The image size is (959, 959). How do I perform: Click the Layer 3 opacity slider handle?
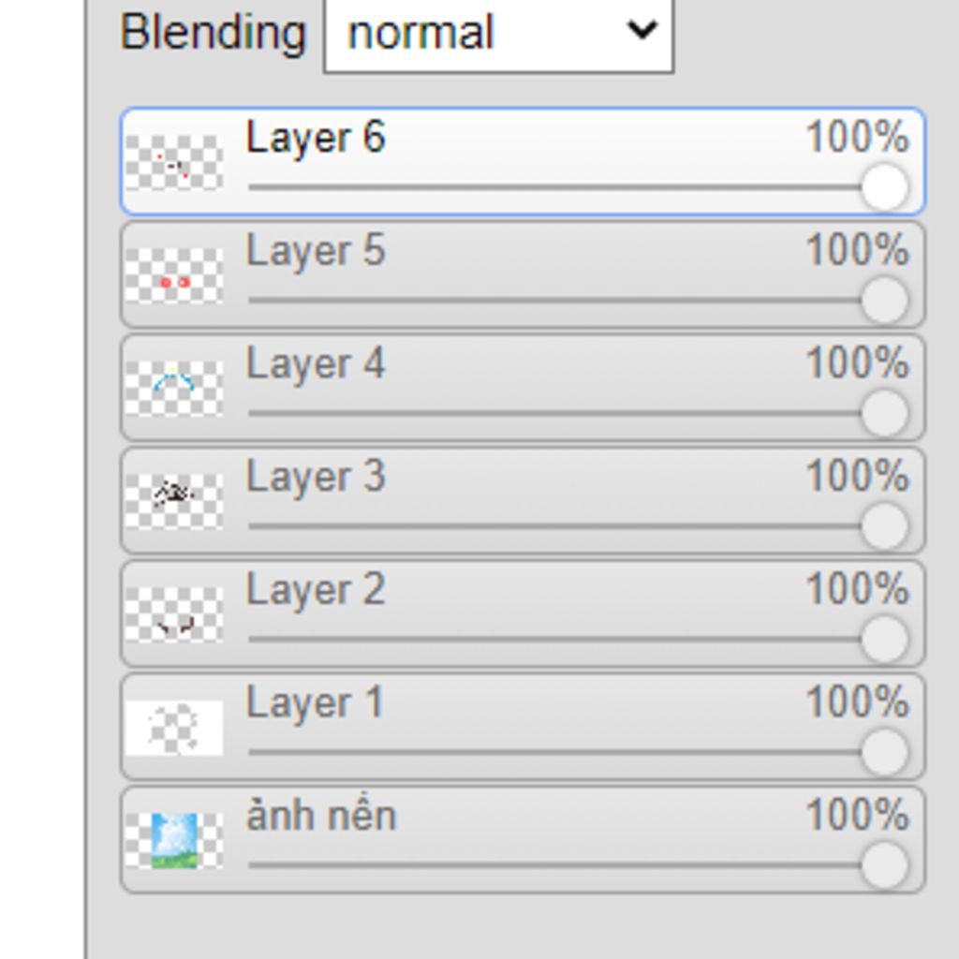tap(884, 526)
